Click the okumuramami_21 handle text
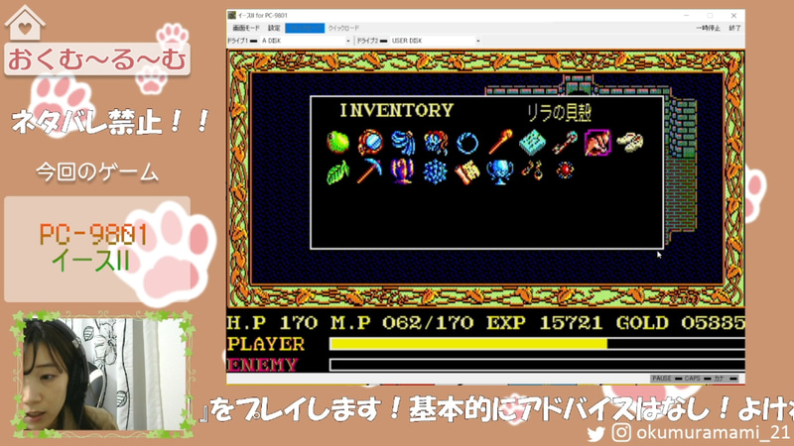Screen dimensions: 794x446 click(713, 432)
